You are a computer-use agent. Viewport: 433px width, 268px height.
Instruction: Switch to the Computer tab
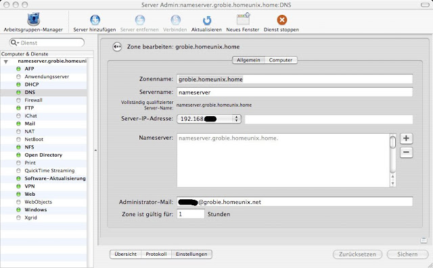(x=281, y=60)
